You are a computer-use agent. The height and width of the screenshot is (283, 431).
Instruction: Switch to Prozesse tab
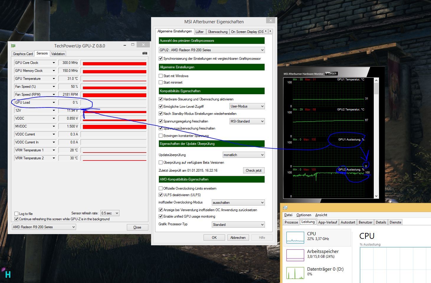coord(291,222)
